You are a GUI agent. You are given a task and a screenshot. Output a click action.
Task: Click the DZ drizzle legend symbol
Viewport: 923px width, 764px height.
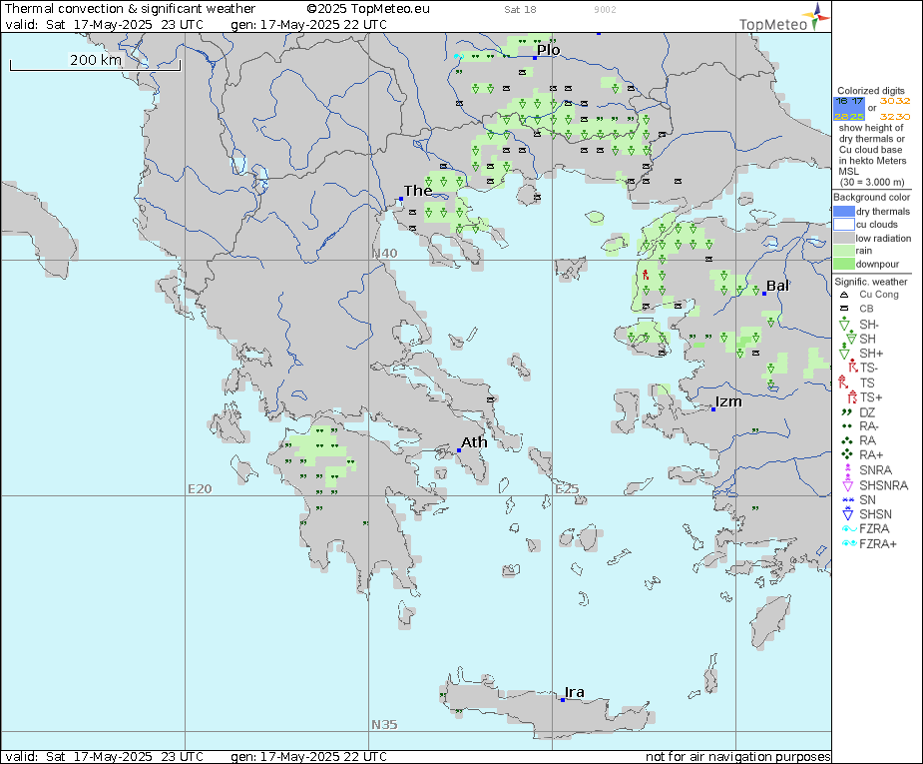click(x=846, y=412)
